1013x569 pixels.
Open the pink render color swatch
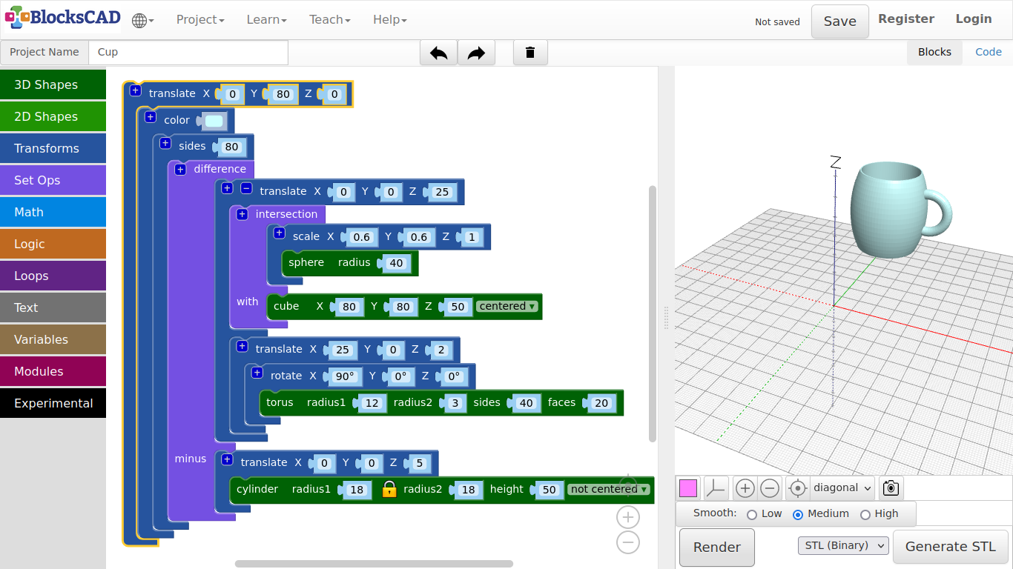[688, 488]
